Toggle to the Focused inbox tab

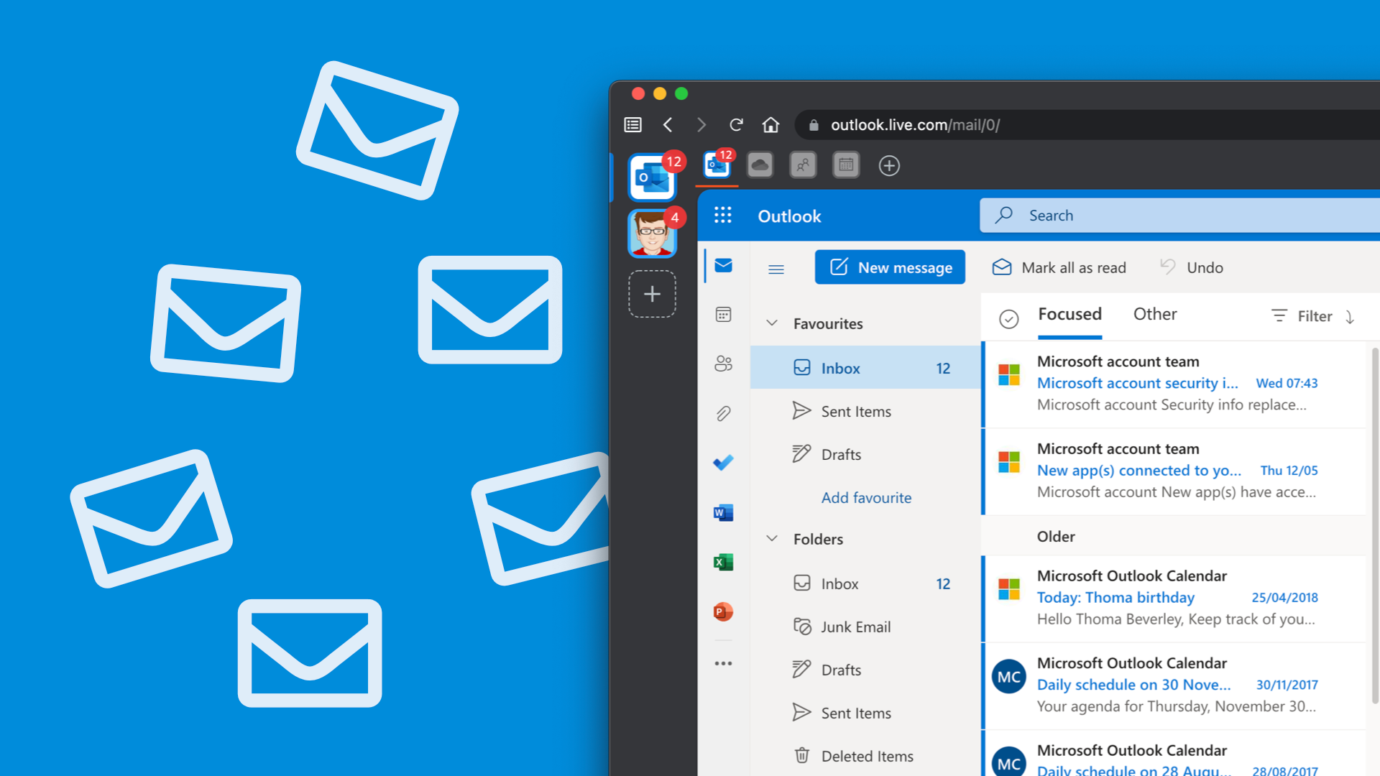click(x=1068, y=315)
